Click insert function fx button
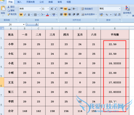134x115 pixels. pos(36,24)
